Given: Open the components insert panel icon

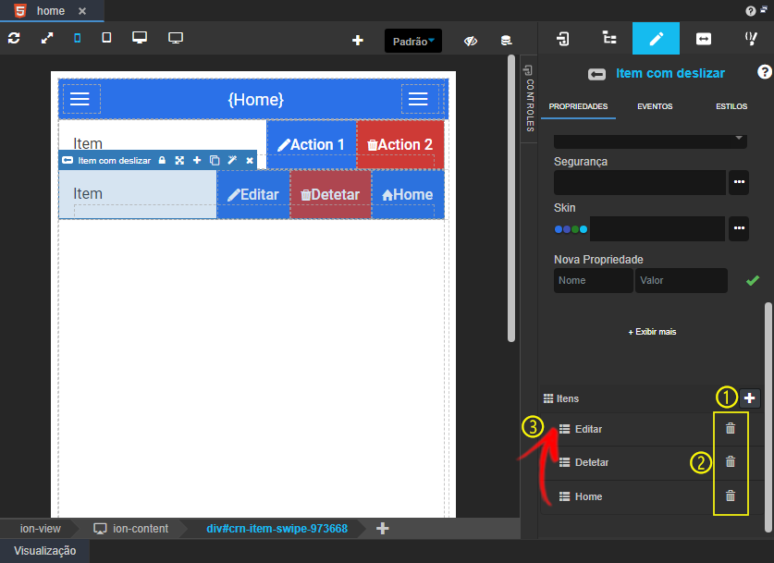Looking at the screenshot, I should (x=563, y=38).
